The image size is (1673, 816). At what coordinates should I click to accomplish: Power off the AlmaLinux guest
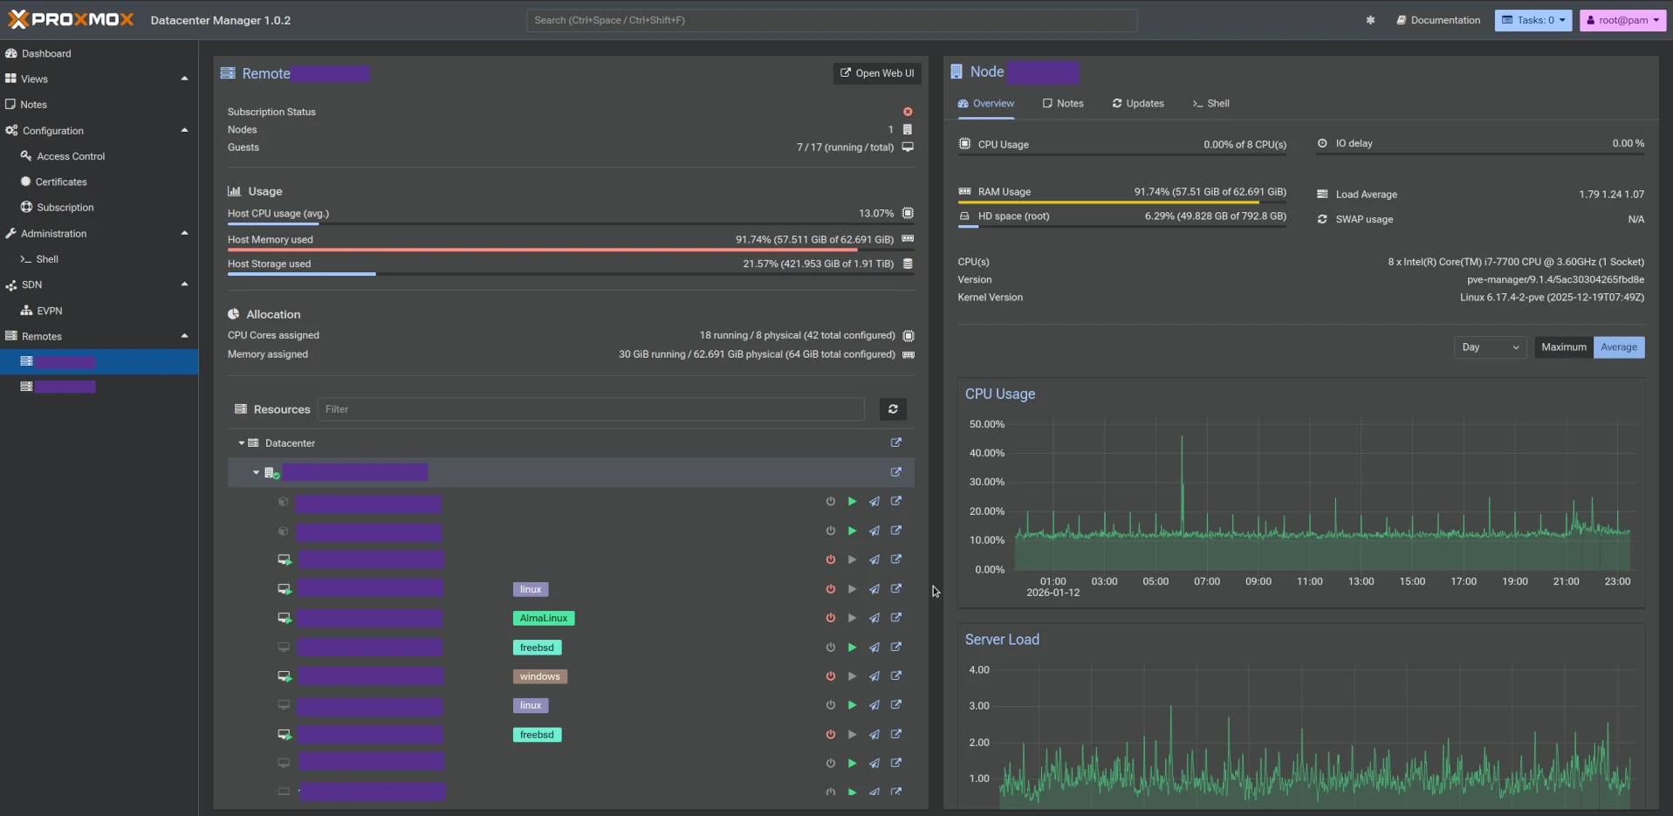[829, 618]
